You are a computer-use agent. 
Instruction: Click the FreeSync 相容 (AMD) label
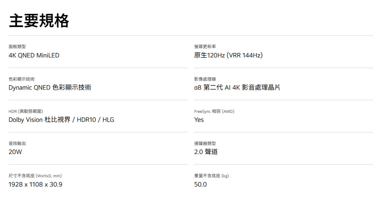pos(214,111)
